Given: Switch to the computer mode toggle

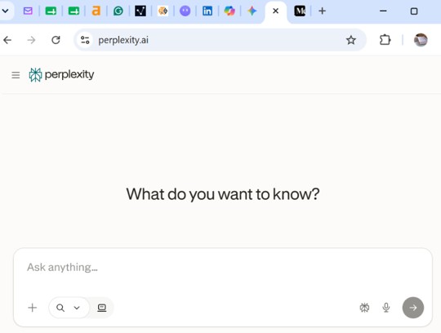Looking at the screenshot, I should click(102, 308).
